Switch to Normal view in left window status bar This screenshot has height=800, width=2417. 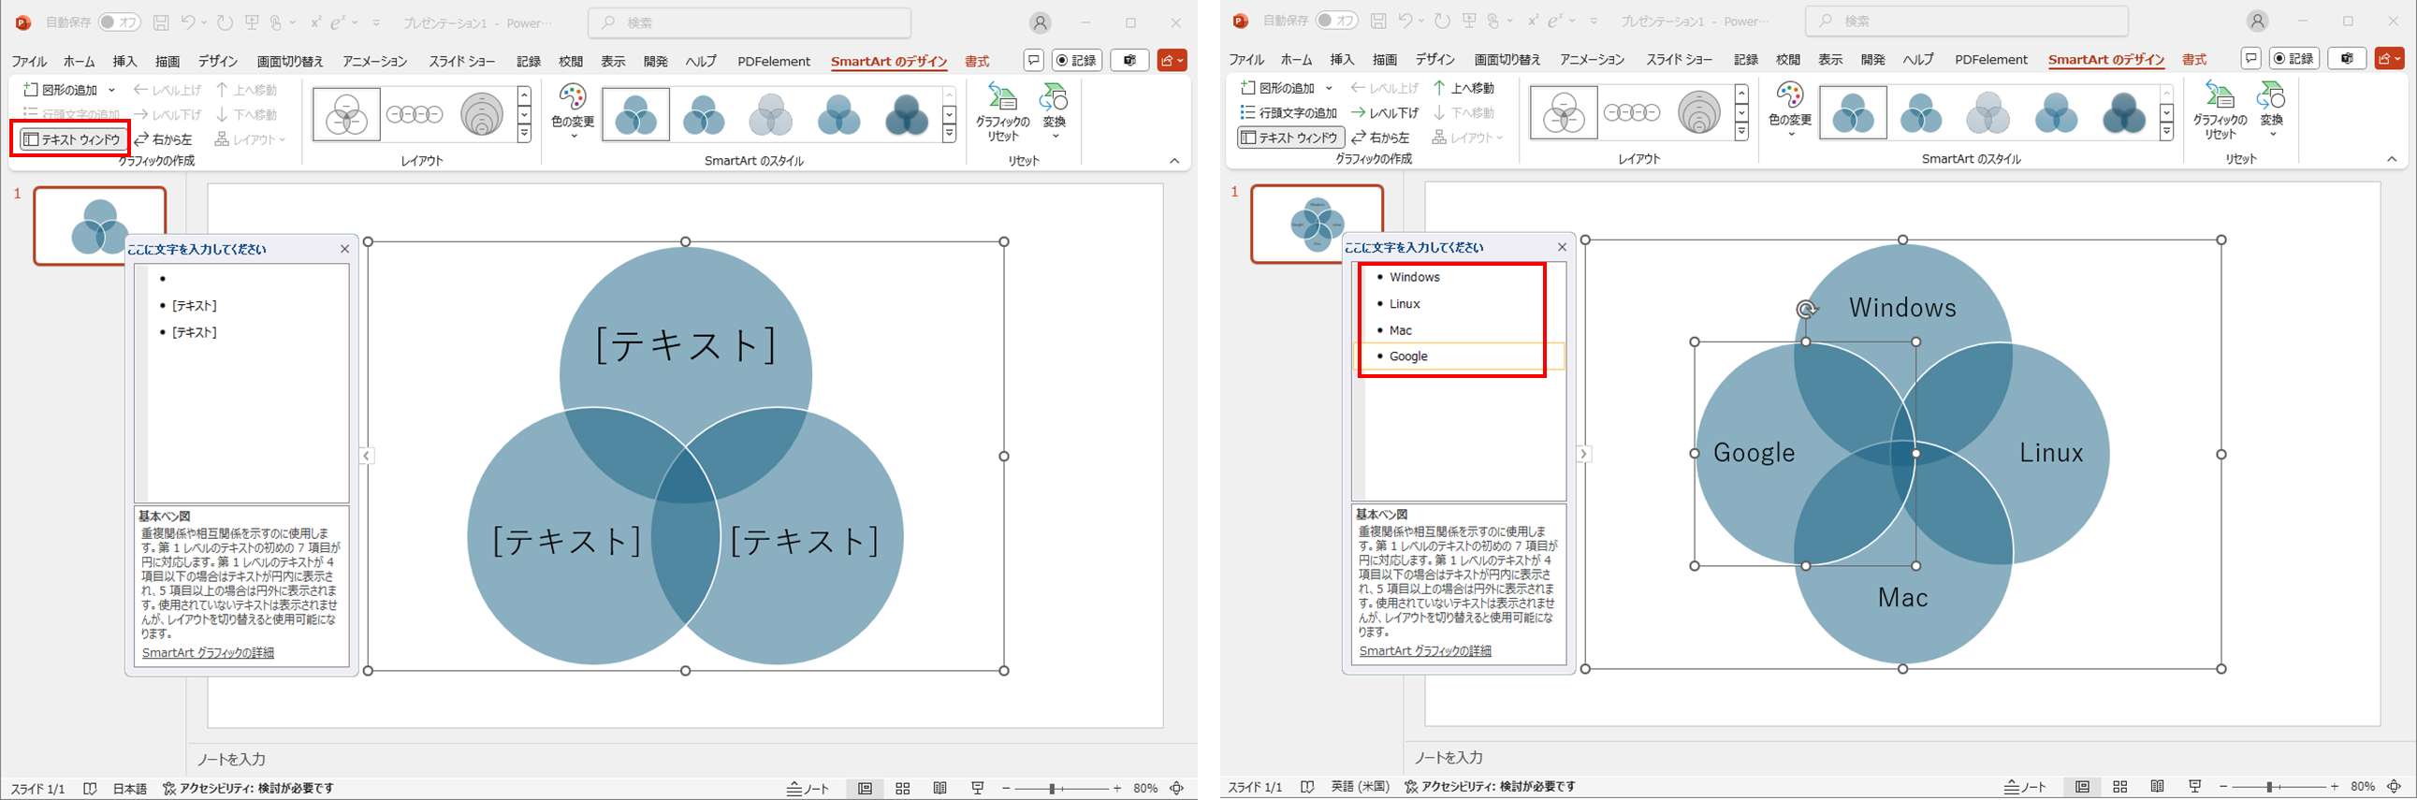tap(866, 789)
